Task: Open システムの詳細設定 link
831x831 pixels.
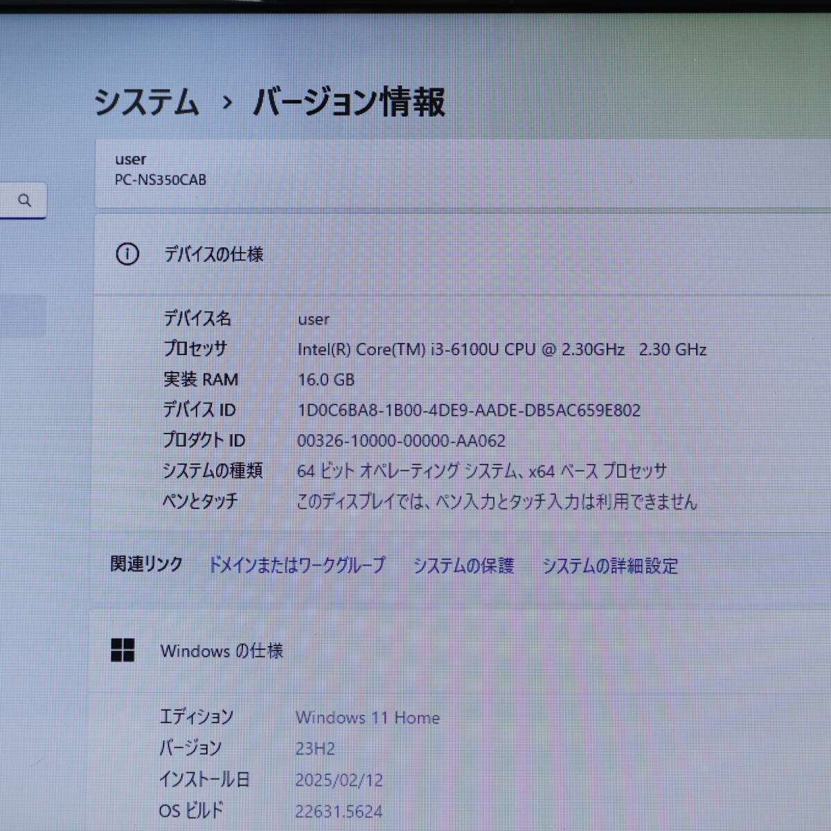Action: pyautogui.click(x=609, y=566)
